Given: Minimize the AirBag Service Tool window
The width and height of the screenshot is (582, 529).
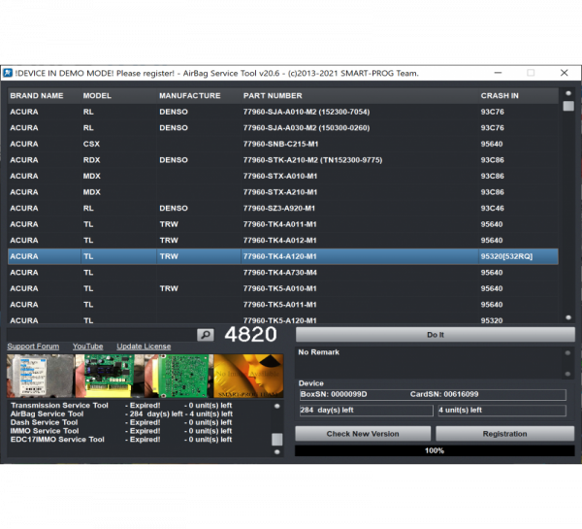Looking at the screenshot, I should pos(499,73).
